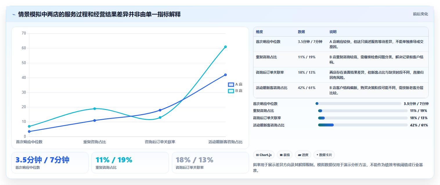Viewport: 440px width, 185px height.
Task: Toggle the B 店 legend entry
Action: tap(235, 91)
